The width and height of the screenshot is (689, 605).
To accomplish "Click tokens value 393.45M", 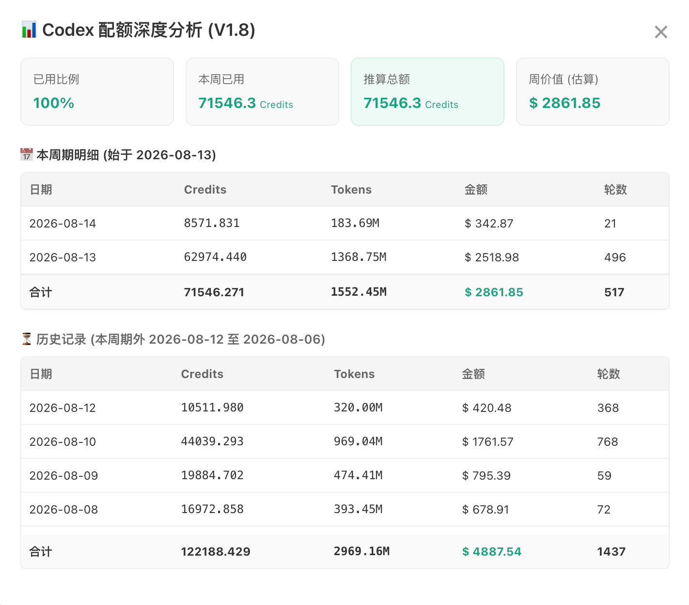I will click(x=358, y=509).
